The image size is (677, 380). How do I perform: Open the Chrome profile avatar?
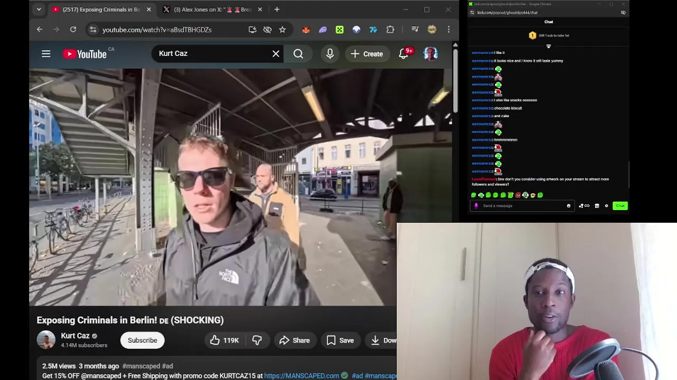(432, 30)
